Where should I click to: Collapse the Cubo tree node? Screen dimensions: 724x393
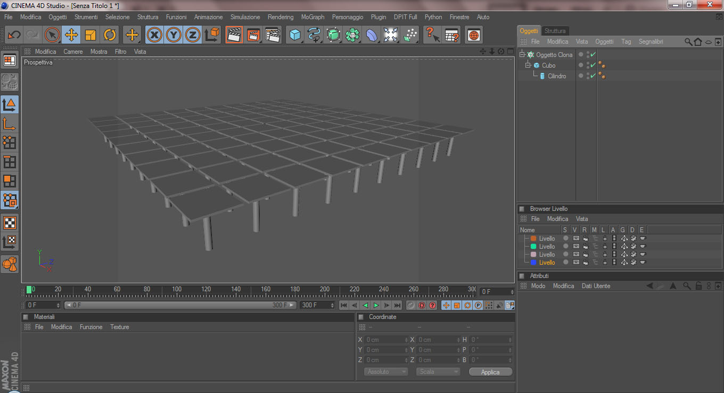pyautogui.click(x=528, y=65)
